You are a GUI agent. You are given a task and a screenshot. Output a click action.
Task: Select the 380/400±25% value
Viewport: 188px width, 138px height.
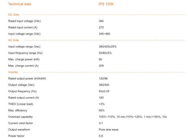pyautogui.click(x=108, y=46)
